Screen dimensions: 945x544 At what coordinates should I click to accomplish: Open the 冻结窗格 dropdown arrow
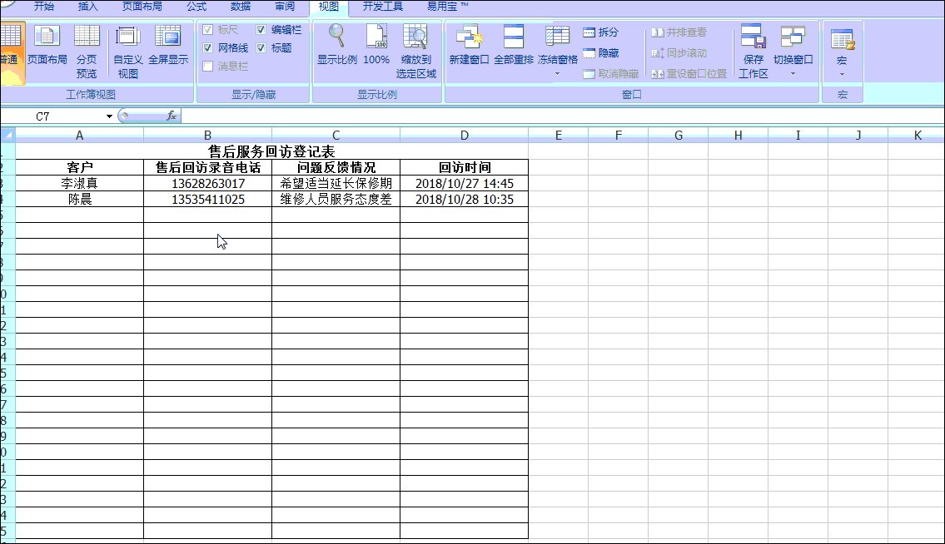coord(556,73)
